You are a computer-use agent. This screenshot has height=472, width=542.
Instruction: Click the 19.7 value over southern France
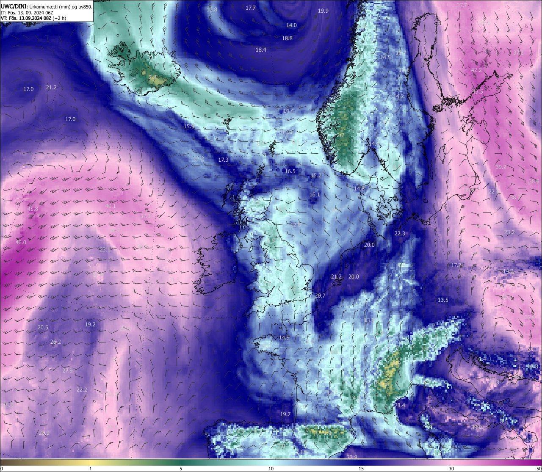pos(285,414)
